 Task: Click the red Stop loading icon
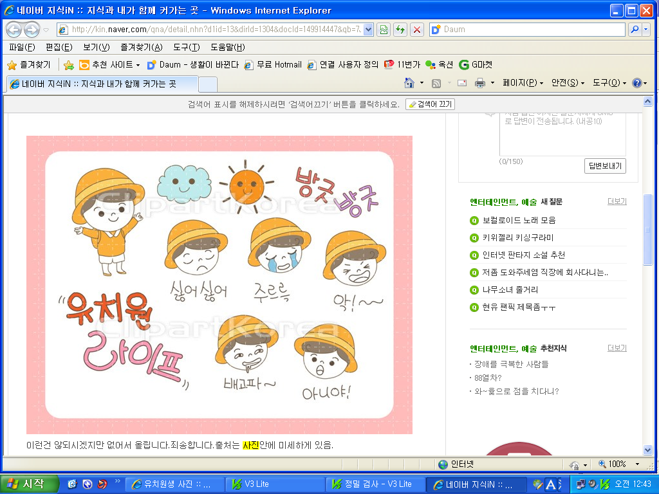pos(417,30)
